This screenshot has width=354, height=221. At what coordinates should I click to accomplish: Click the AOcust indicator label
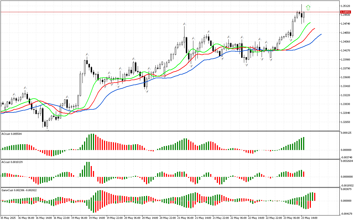coord(15,134)
